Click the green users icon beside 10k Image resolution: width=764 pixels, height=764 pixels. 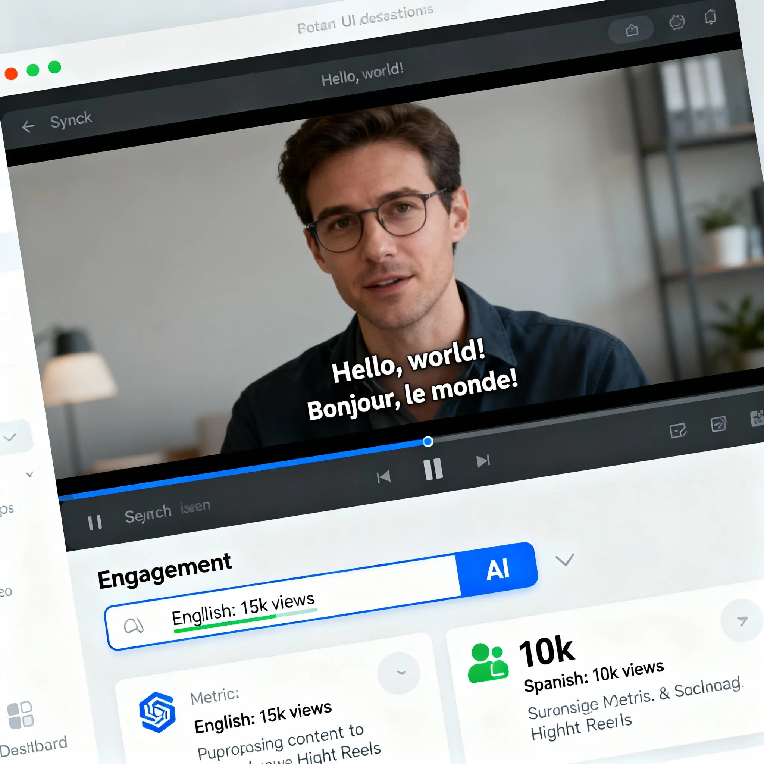[x=488, y=664]
